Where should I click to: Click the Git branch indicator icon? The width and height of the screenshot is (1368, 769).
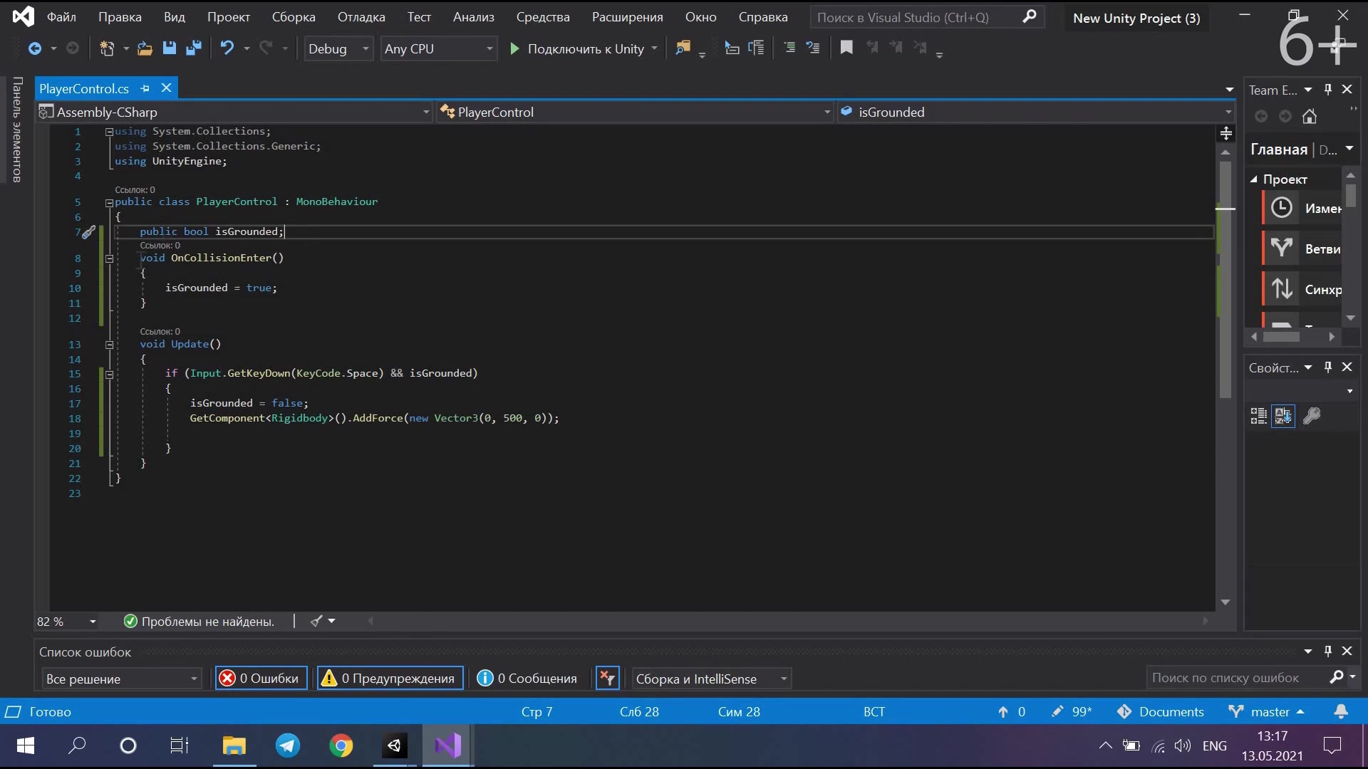pos(1238,712)
